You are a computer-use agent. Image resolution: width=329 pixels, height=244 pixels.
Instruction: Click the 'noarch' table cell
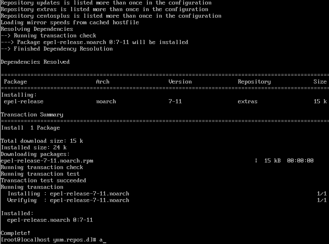106,102
